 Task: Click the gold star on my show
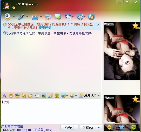136,99
